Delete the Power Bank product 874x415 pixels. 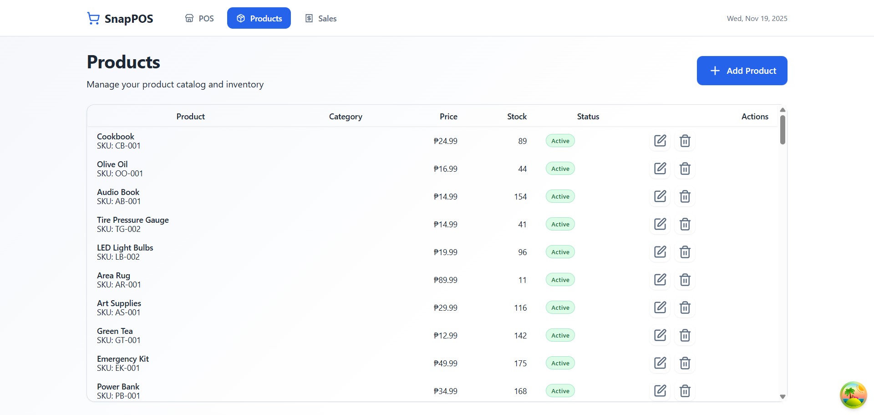coord(685,391)
